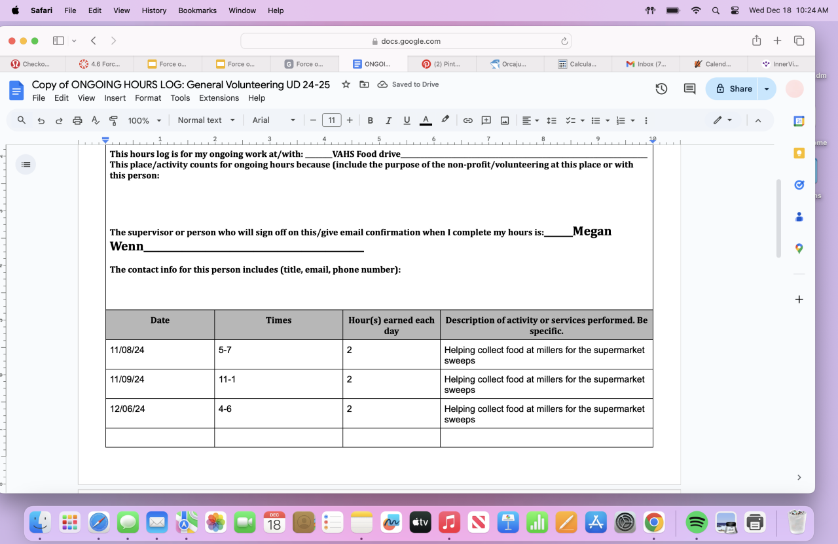Viewport: 838px width, 544px height.
Task: Star this document
Action: 346,84
